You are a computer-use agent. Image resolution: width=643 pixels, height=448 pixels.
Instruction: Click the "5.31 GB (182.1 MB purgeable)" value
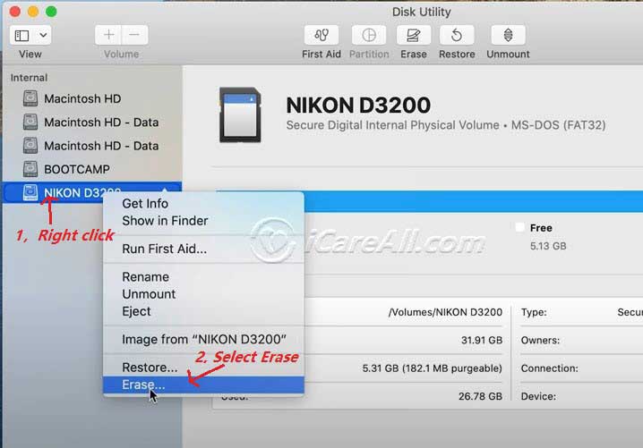pos(432,368)
